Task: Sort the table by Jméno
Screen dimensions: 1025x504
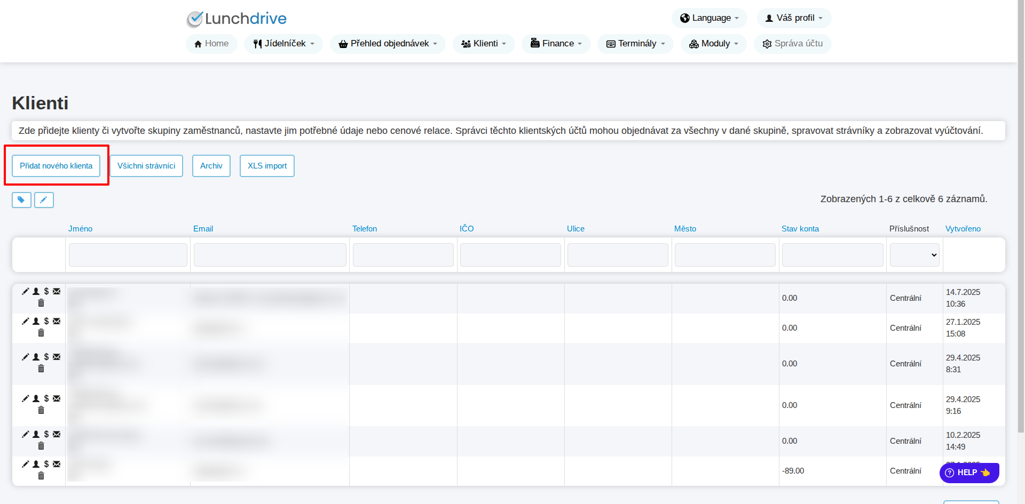Action: click(80, 229)
